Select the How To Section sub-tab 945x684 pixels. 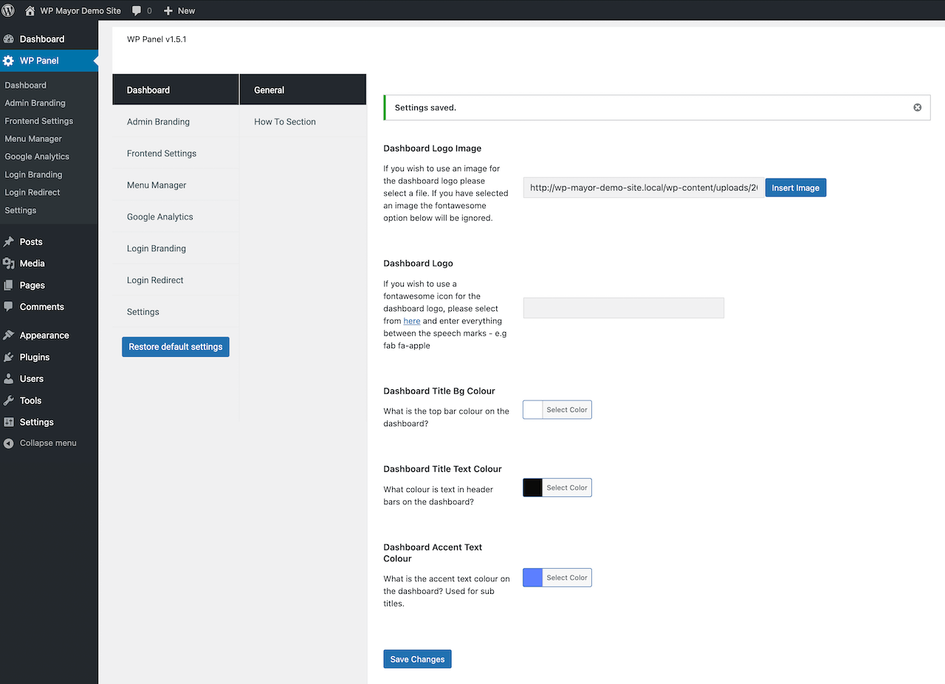[303, 122]
